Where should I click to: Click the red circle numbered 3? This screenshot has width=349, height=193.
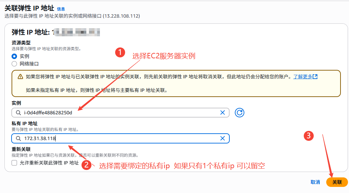click(308, 136)
